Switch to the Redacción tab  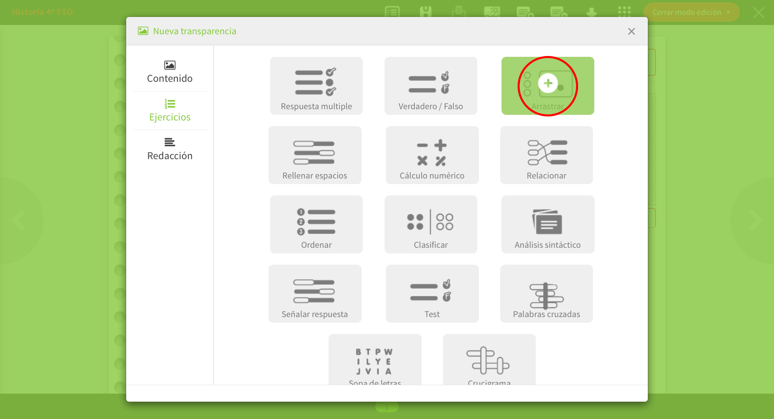pos(170,149)
